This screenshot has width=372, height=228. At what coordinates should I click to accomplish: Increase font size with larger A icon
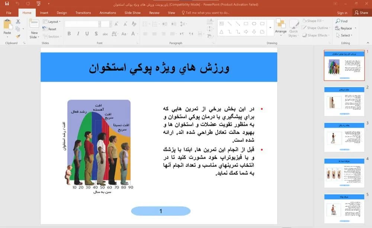(116, 24)
